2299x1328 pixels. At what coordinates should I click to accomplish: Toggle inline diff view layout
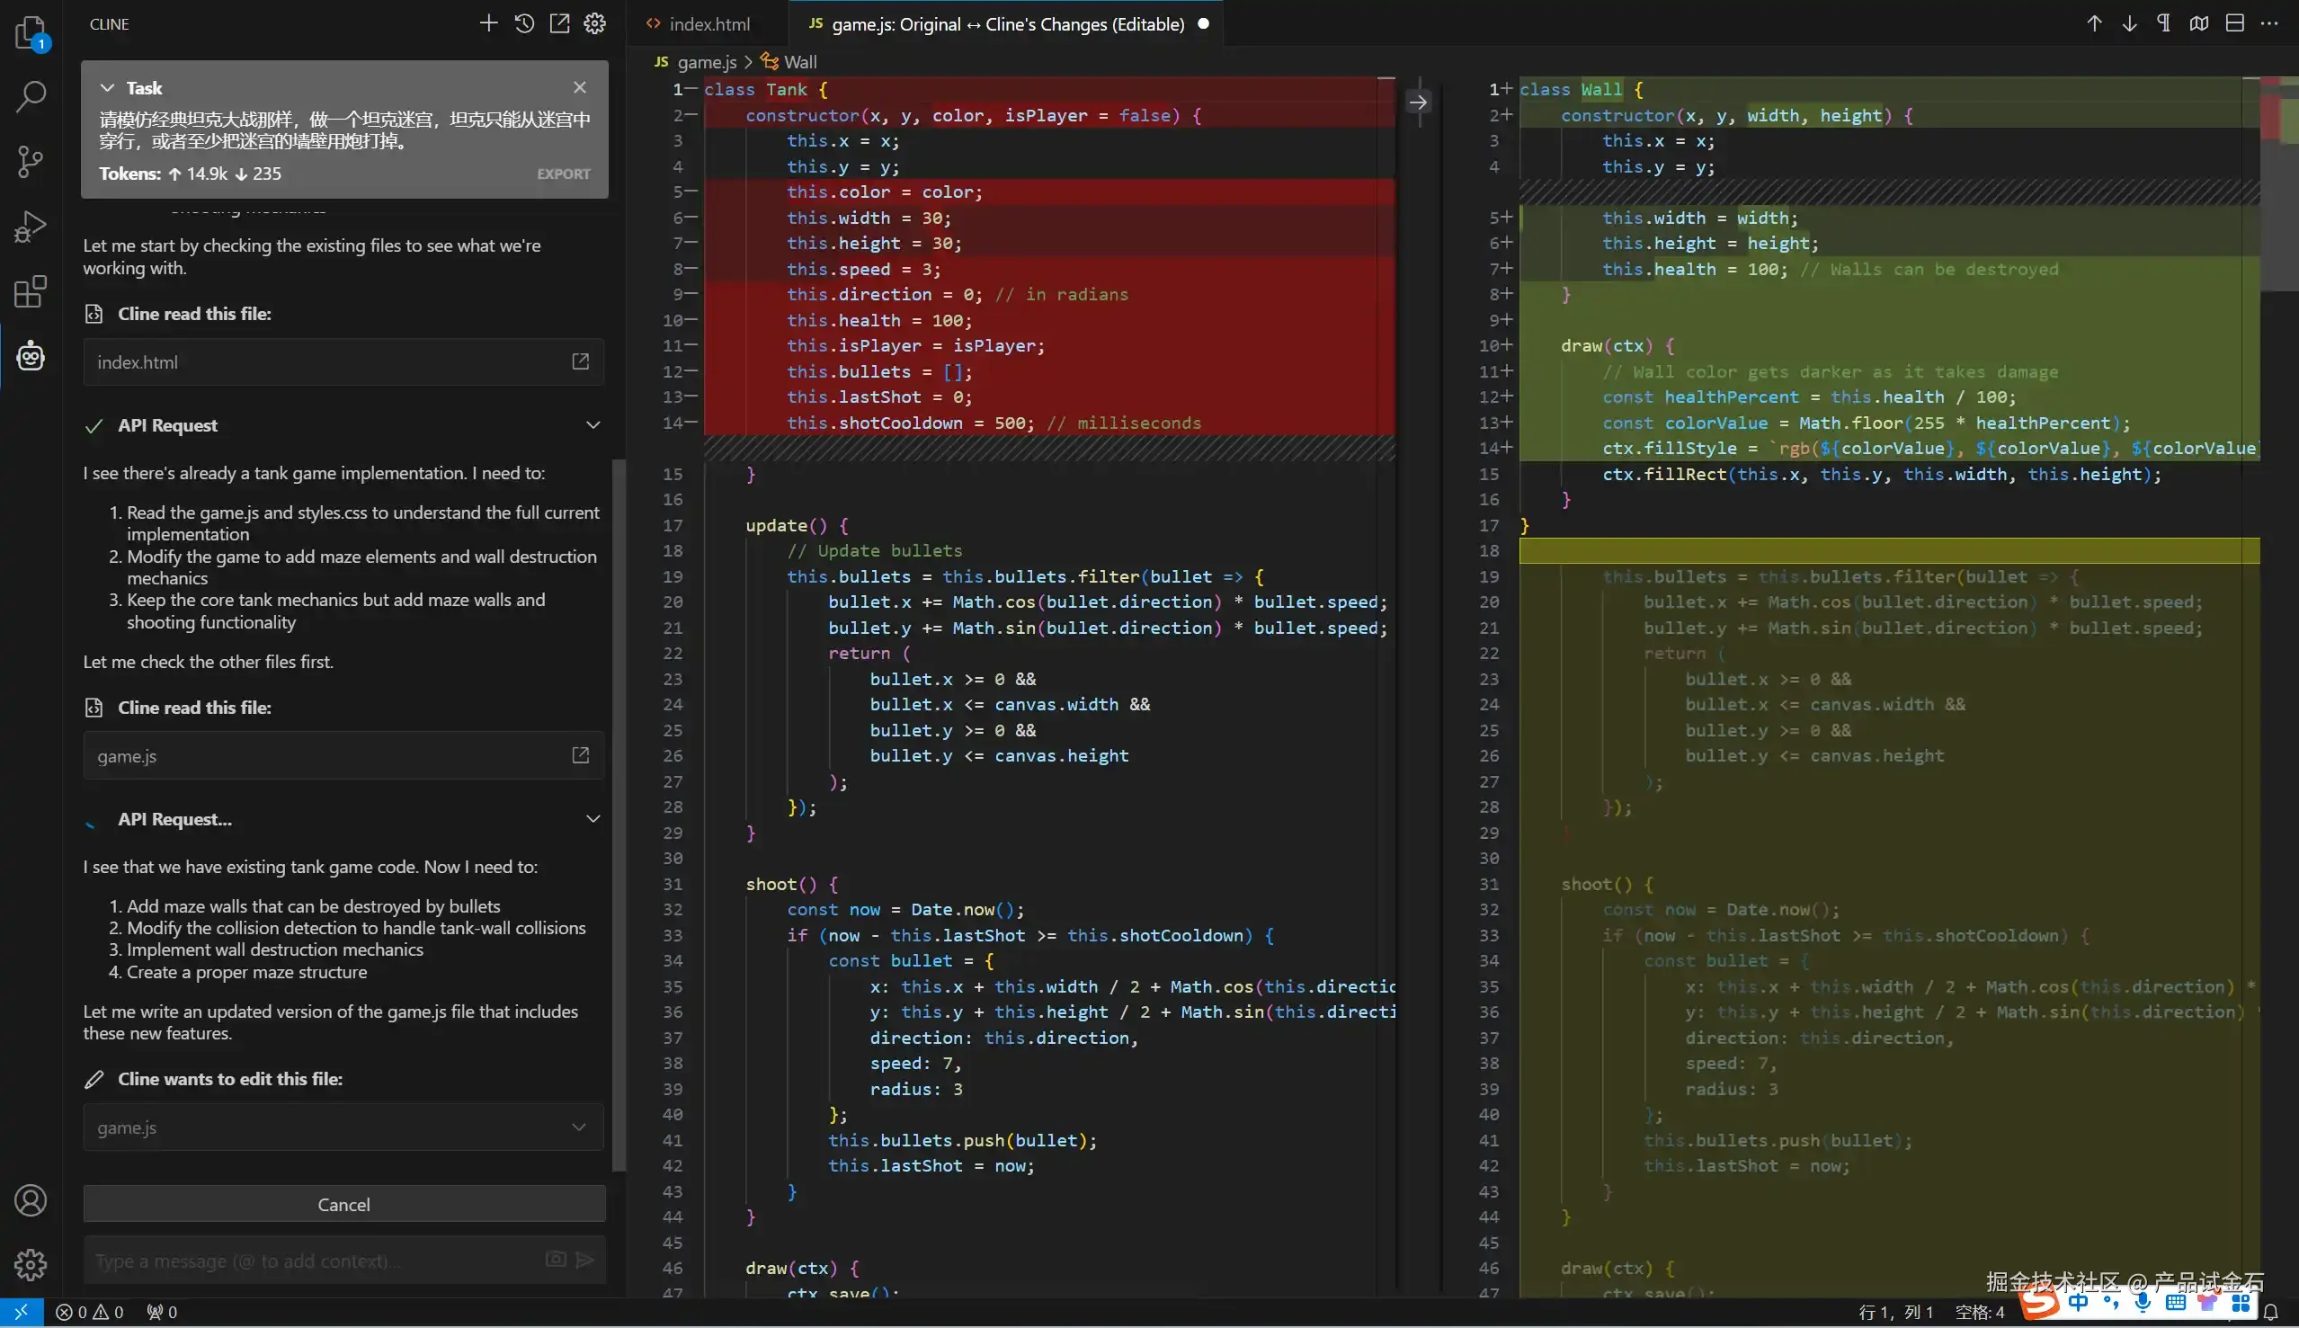pos(2234,23)
